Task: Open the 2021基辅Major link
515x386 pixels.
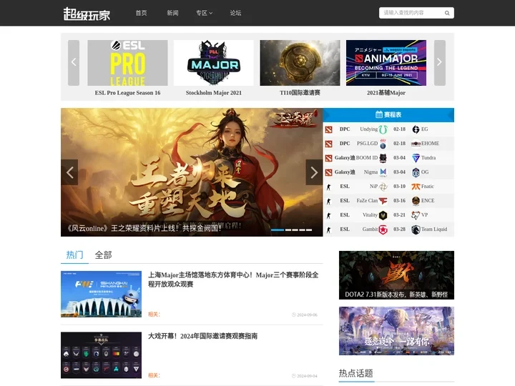Action: 386,93
